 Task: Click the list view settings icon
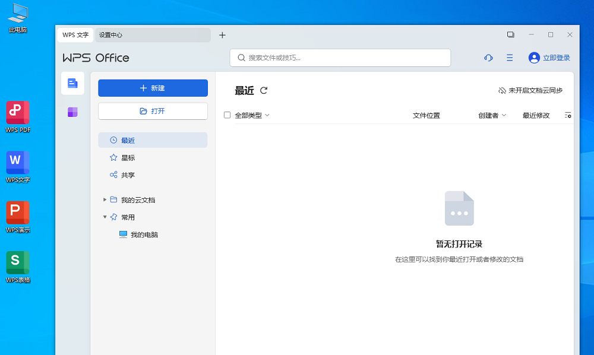[x=568, y=115]
